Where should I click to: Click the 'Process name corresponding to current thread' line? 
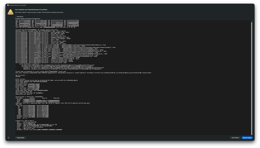[x=41, y=71]
